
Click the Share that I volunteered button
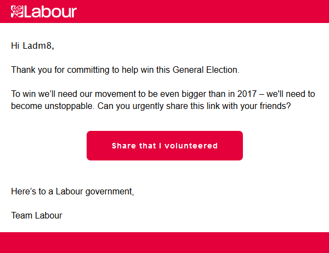(164, 146)
